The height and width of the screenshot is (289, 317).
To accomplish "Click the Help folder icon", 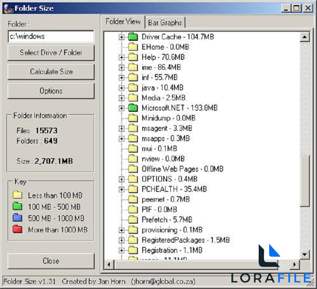I will click(x=133, y=57).
